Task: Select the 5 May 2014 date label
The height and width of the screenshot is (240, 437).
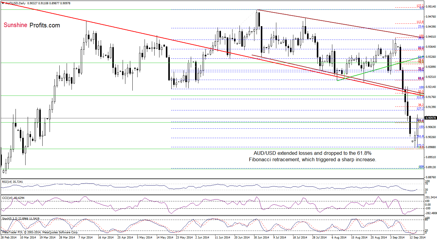Action: pyautogui.click(x=145, y=237)
